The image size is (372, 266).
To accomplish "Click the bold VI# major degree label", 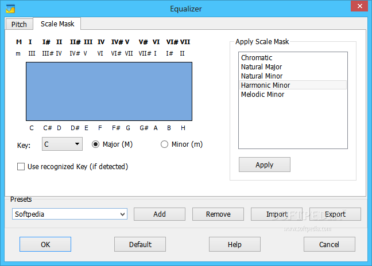I will click(x=172, y=42).
